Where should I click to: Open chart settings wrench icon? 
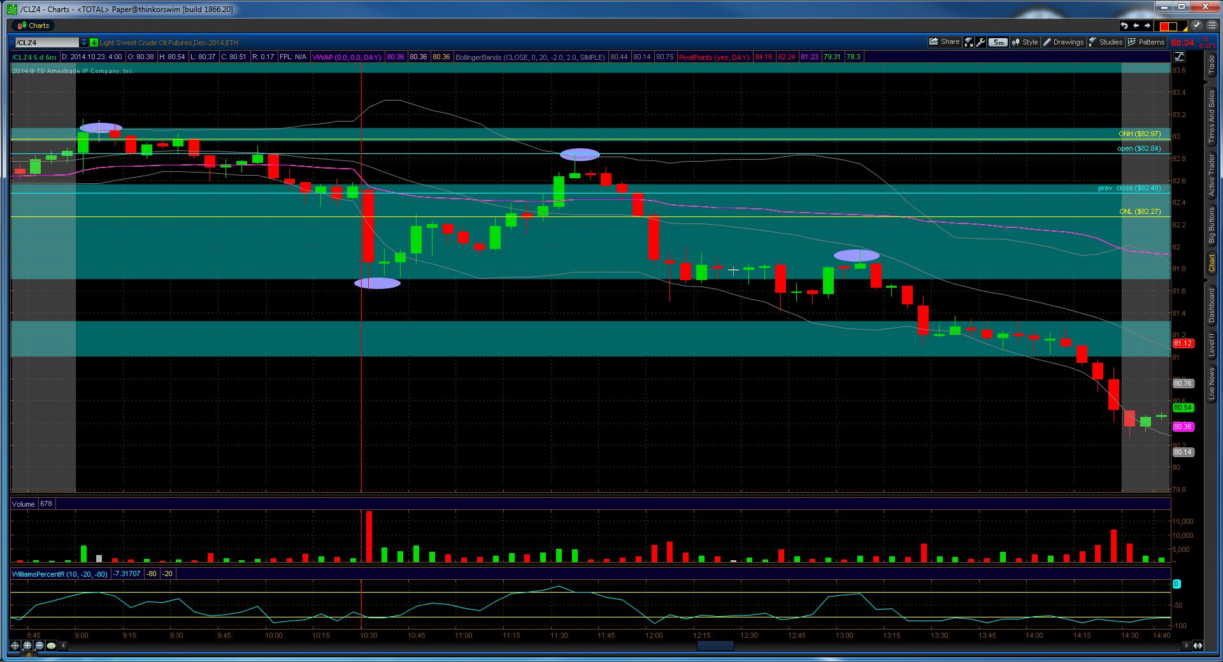click(x=981, y=42)
